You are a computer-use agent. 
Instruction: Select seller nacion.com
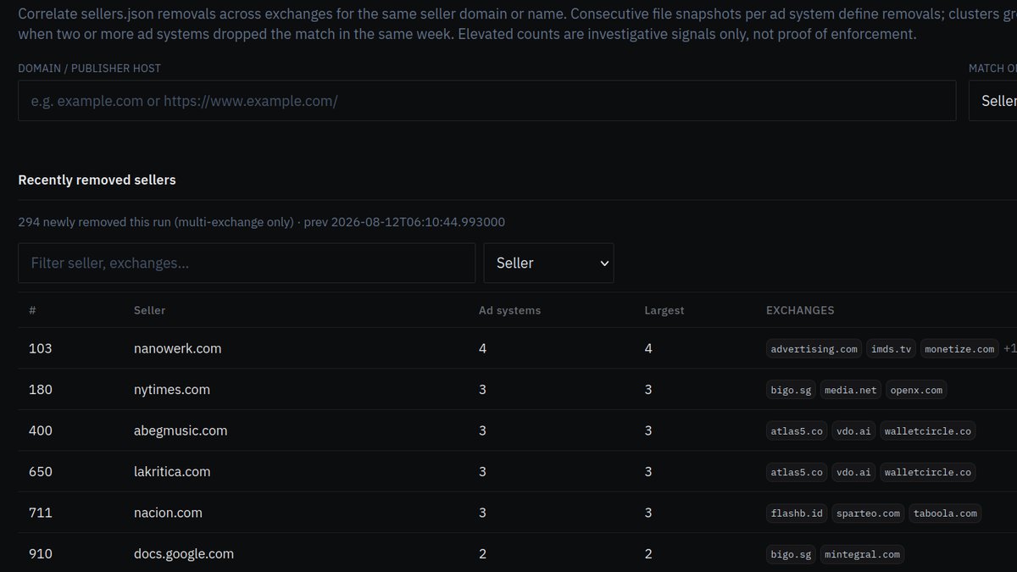tap(168, 513)
